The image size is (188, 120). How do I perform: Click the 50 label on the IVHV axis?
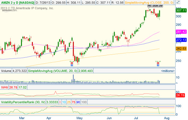point(177,92)
